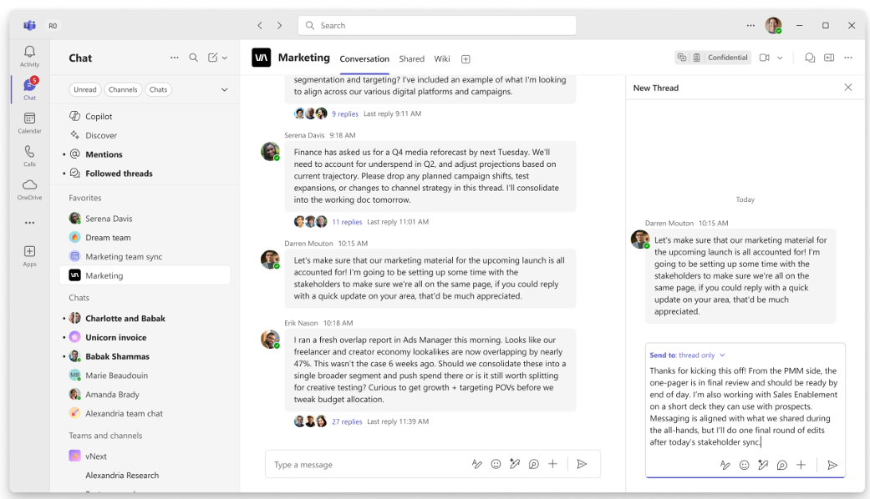Open the Babak Shammas chat
870x499 pixels.
[x=145, y=356]
